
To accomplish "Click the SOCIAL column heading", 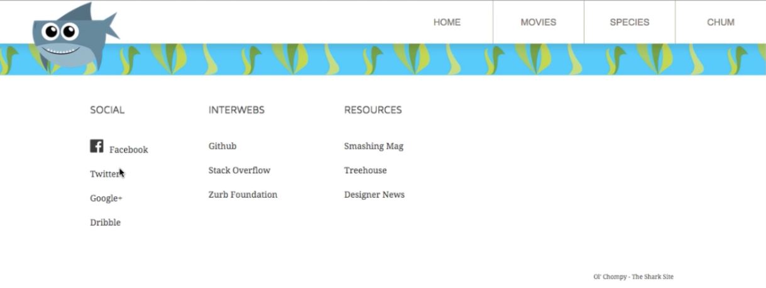I will coord(107,110).
